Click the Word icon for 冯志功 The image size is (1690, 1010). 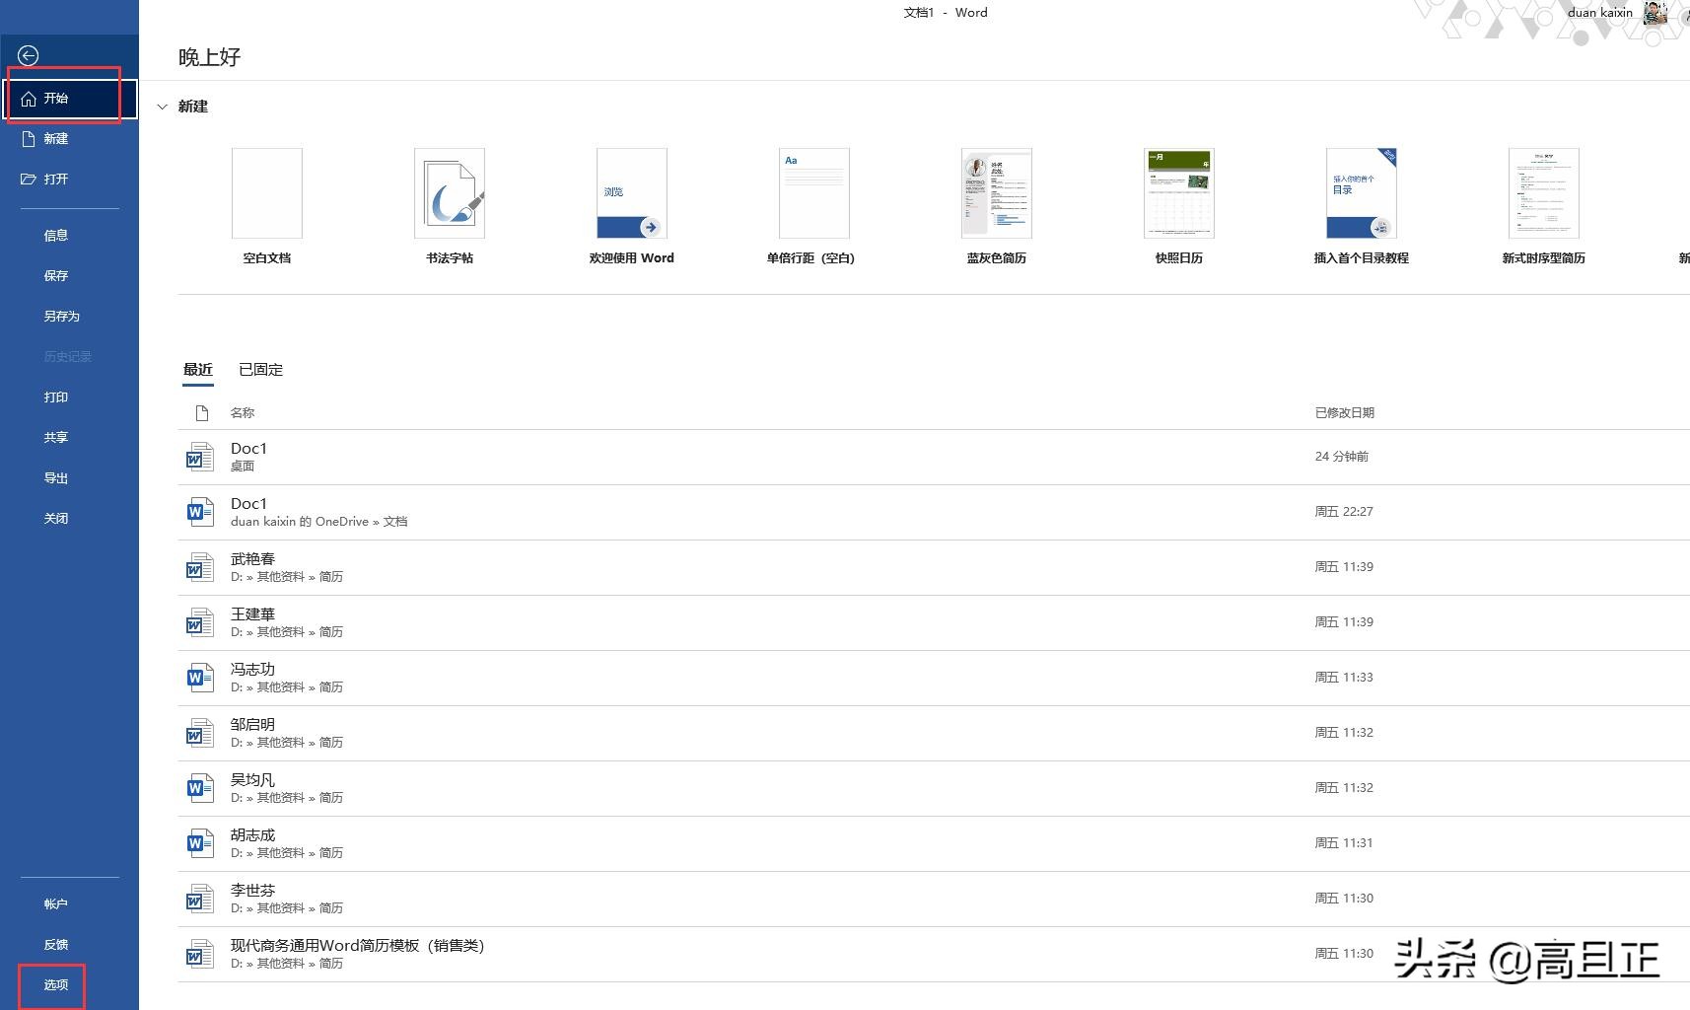[200, 678]
